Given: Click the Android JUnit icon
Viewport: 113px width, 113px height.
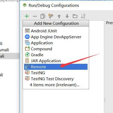Looking at the screenshot, I should tap(27, 31).
